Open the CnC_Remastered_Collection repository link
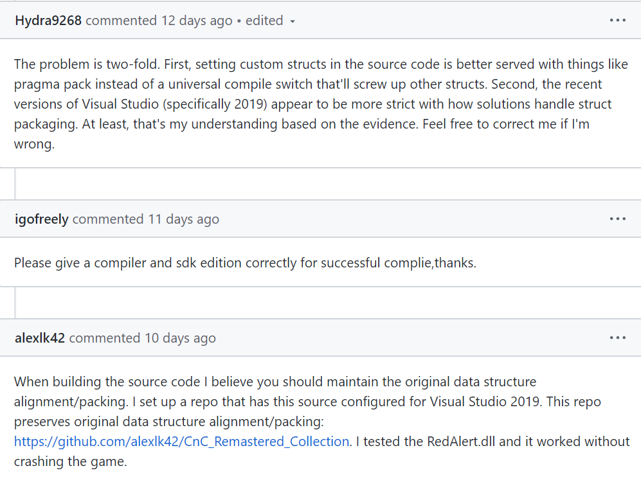 [182, 442]
